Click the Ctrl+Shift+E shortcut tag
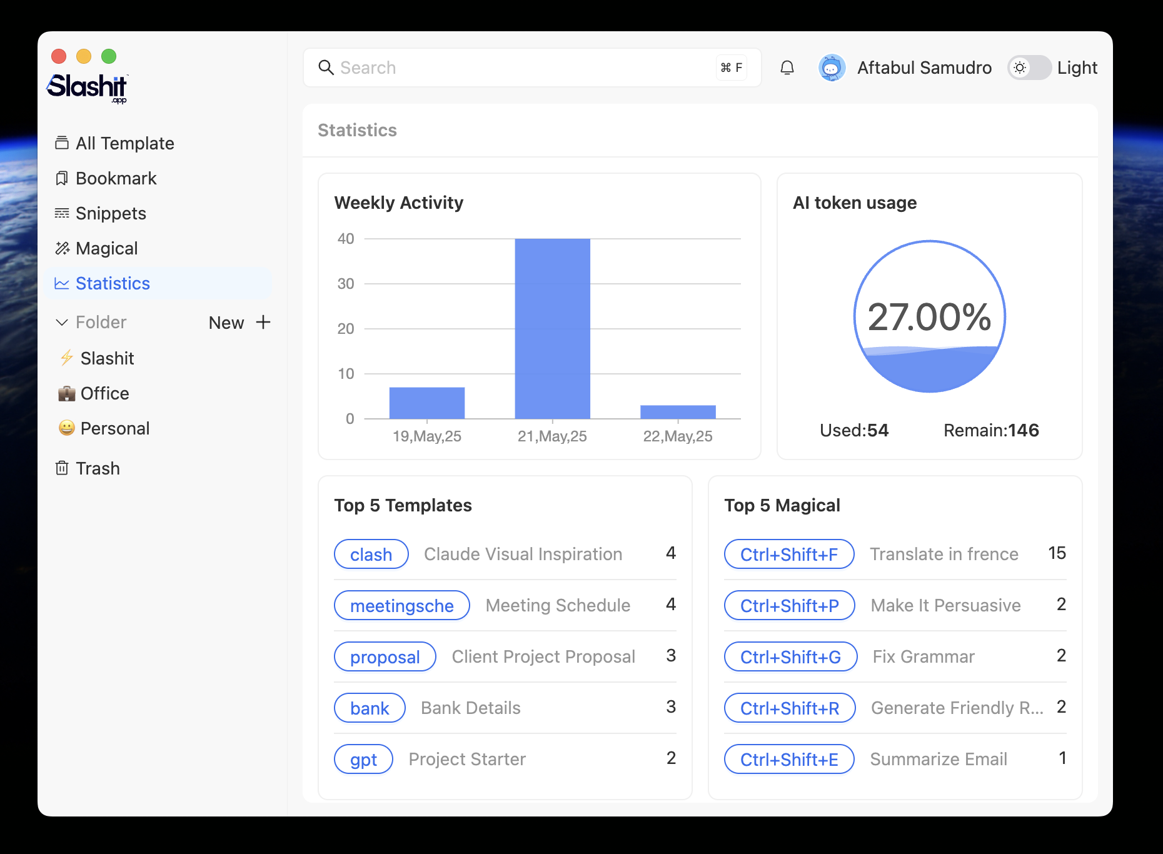 [789, 759]
